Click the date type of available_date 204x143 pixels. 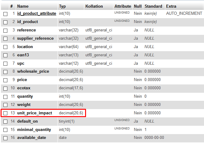[63, 138]
